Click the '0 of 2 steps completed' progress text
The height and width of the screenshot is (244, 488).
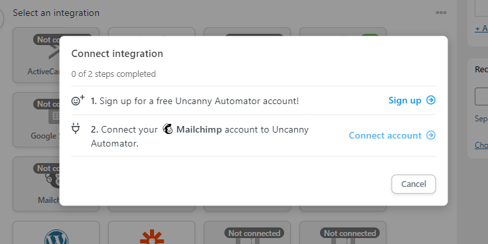tap(114, 74)
